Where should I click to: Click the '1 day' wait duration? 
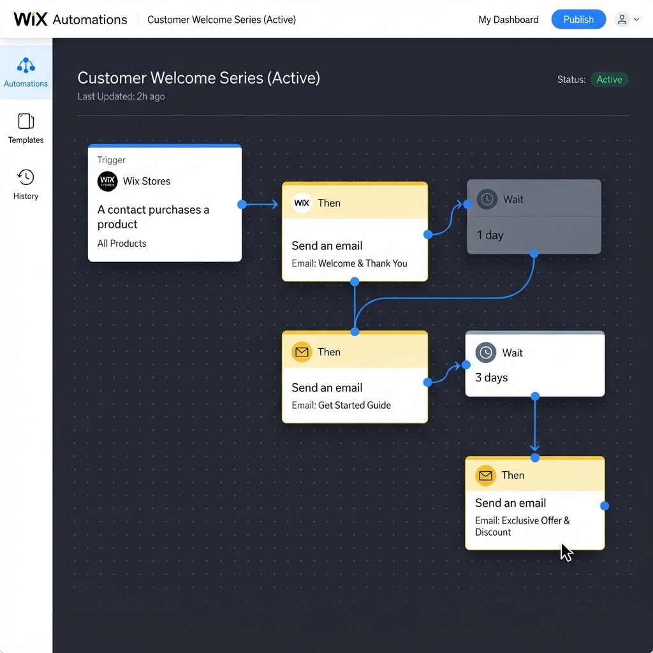(x=490, y=235)
